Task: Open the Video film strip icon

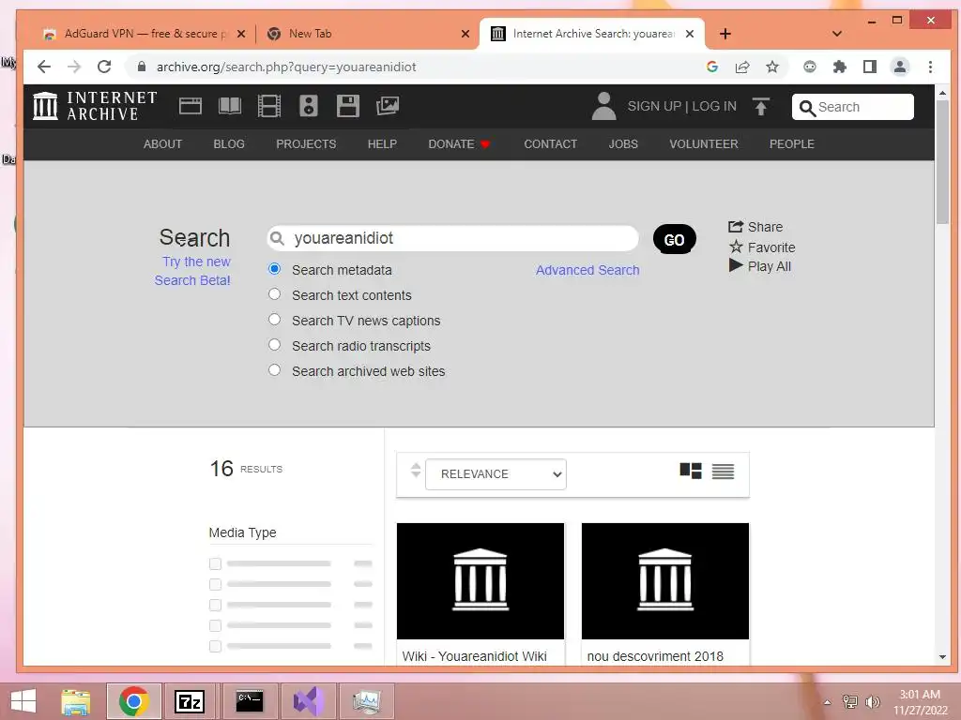Action: (x=269, y=106)
